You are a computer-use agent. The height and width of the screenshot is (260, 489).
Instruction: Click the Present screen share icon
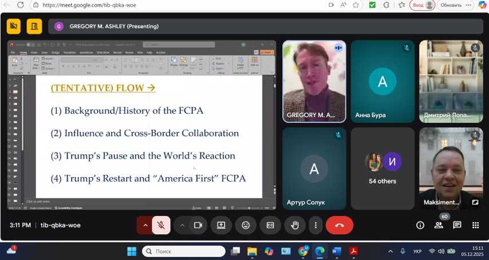221,225
